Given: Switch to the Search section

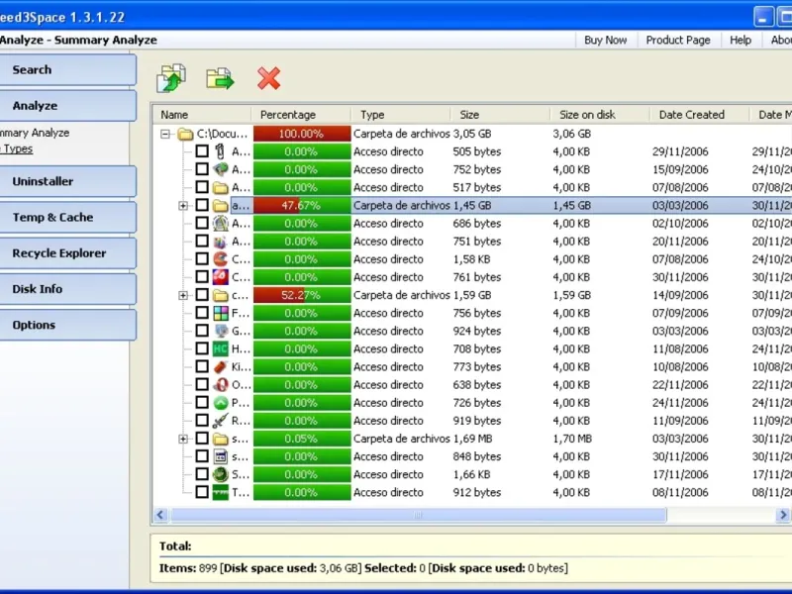Looking at the screenshot, I should [x=67, y=69].
